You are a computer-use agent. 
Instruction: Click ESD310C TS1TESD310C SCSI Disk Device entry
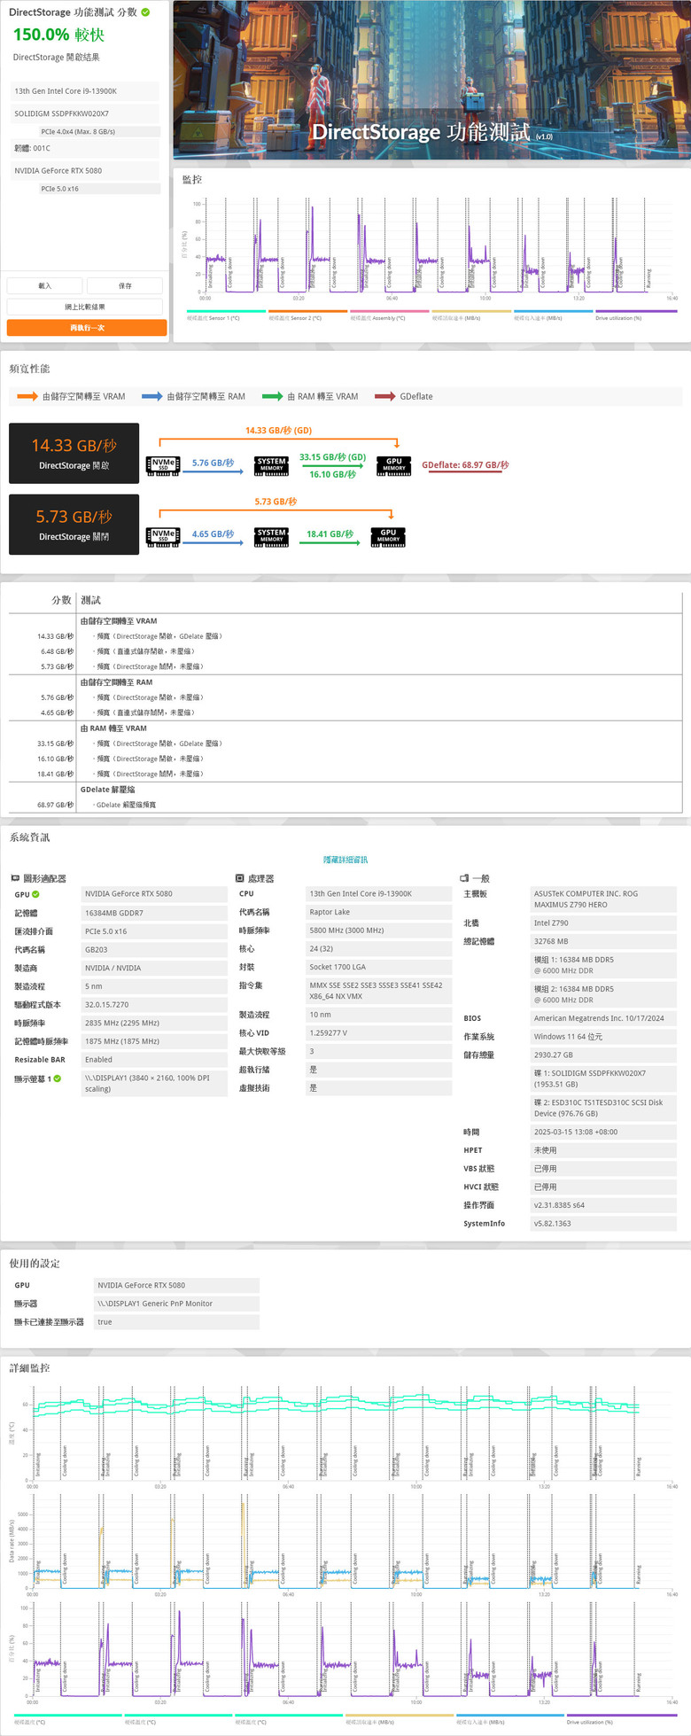click(x=603, y=1108)
